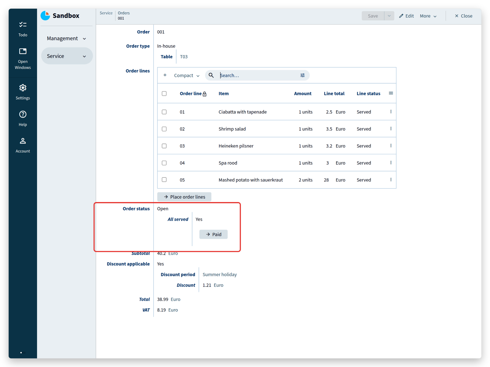Open row actions for Mashed potato with sauerkraut
The height and width of the screenshot is (367, 490).
tap(391, 180)
